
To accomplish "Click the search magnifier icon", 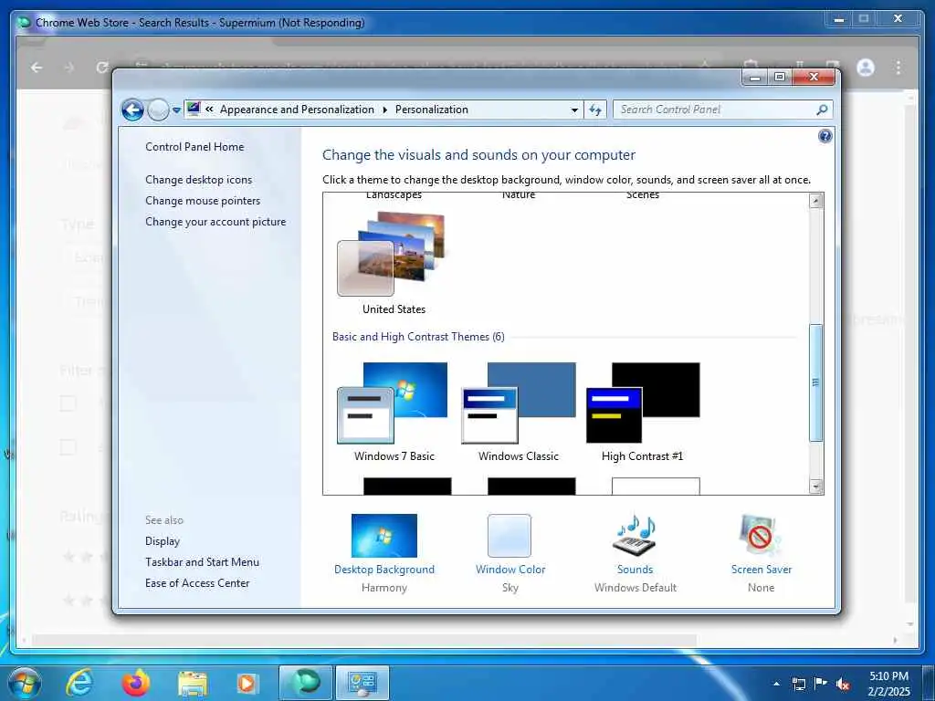I will pos(822,110).
